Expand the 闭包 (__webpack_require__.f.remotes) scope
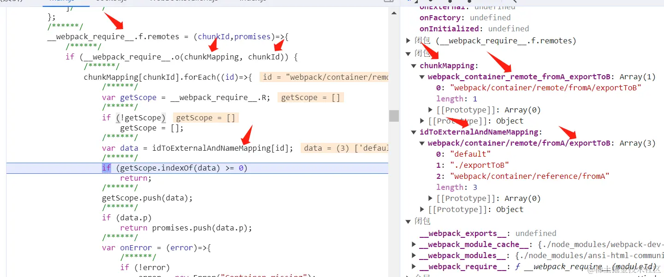Image resolution: width=664 pixels, height=277 pixels. click(408, 41)
